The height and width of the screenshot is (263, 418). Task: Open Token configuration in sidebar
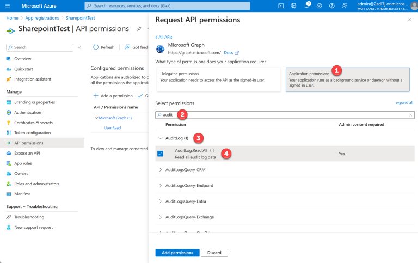(x=32, y=133)
